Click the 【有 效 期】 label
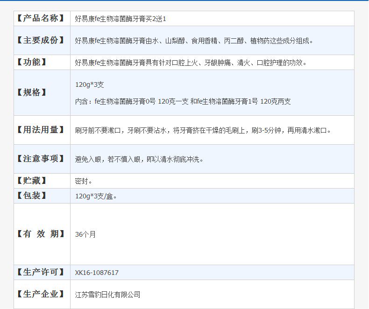The width and height of the screenshot is (369, 309). point(41,234)
